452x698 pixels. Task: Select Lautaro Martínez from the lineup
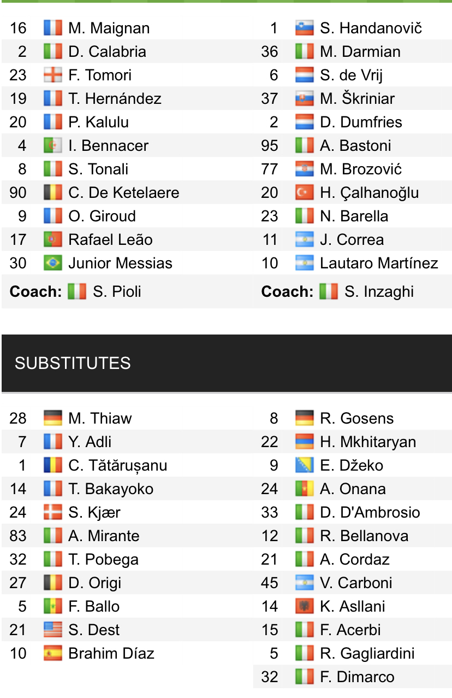tap(379, 263)
